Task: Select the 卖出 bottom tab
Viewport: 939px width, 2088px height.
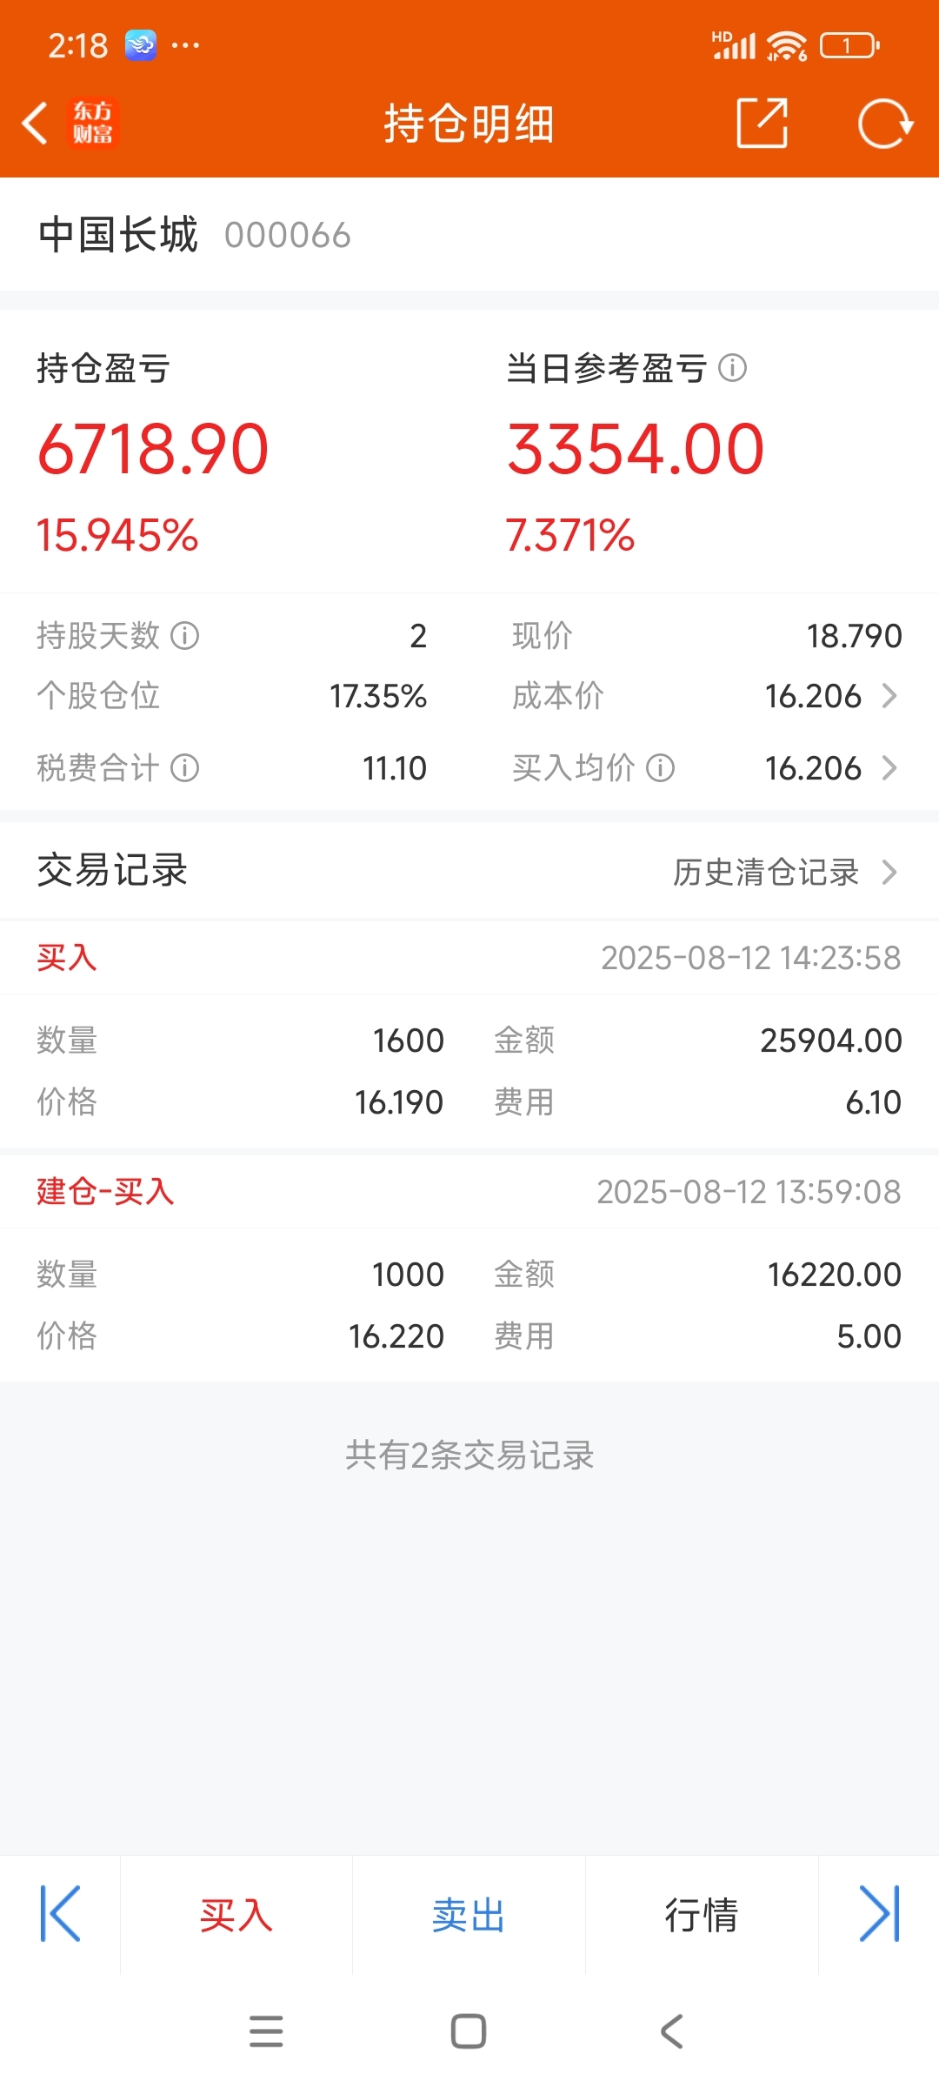Action: (x=469, y=1914)
